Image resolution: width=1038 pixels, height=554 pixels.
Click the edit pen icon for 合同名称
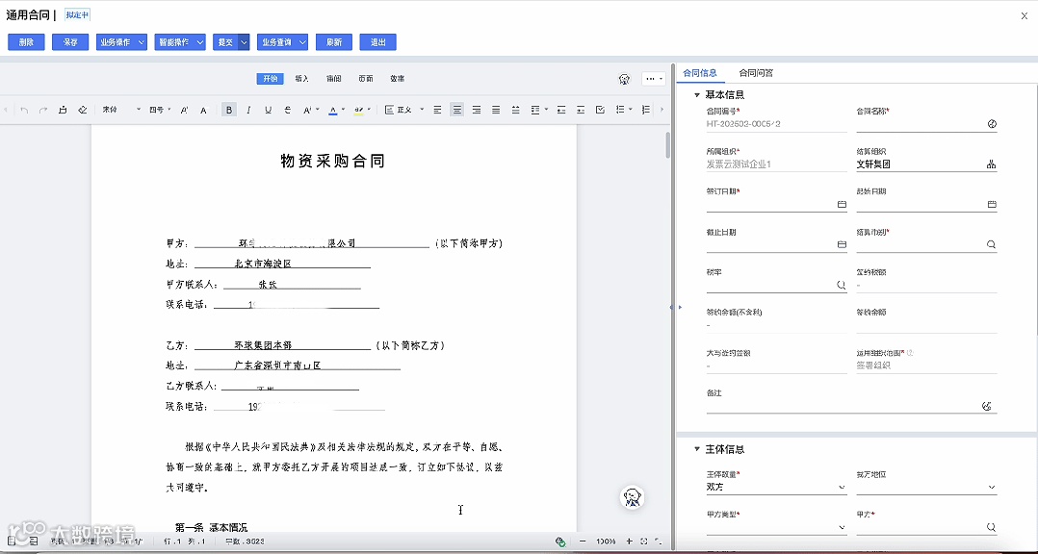(992, 124)
